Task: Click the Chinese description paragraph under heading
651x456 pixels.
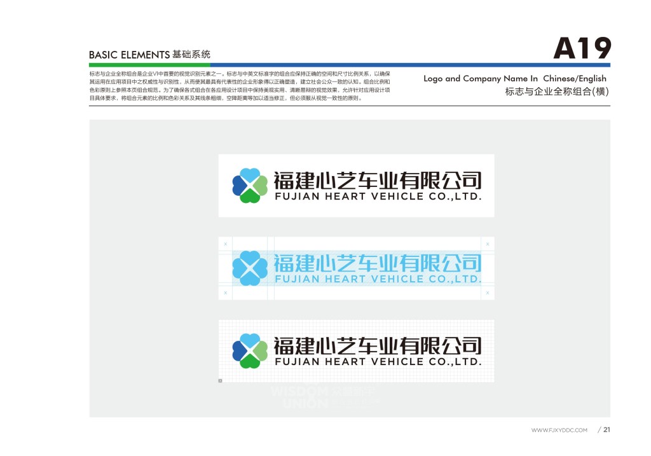Action: click(240, 86)
